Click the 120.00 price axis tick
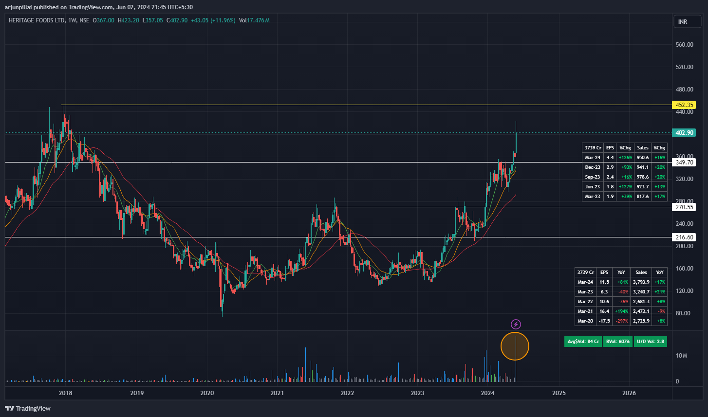 pyautogui.click(x=684, y=291)
